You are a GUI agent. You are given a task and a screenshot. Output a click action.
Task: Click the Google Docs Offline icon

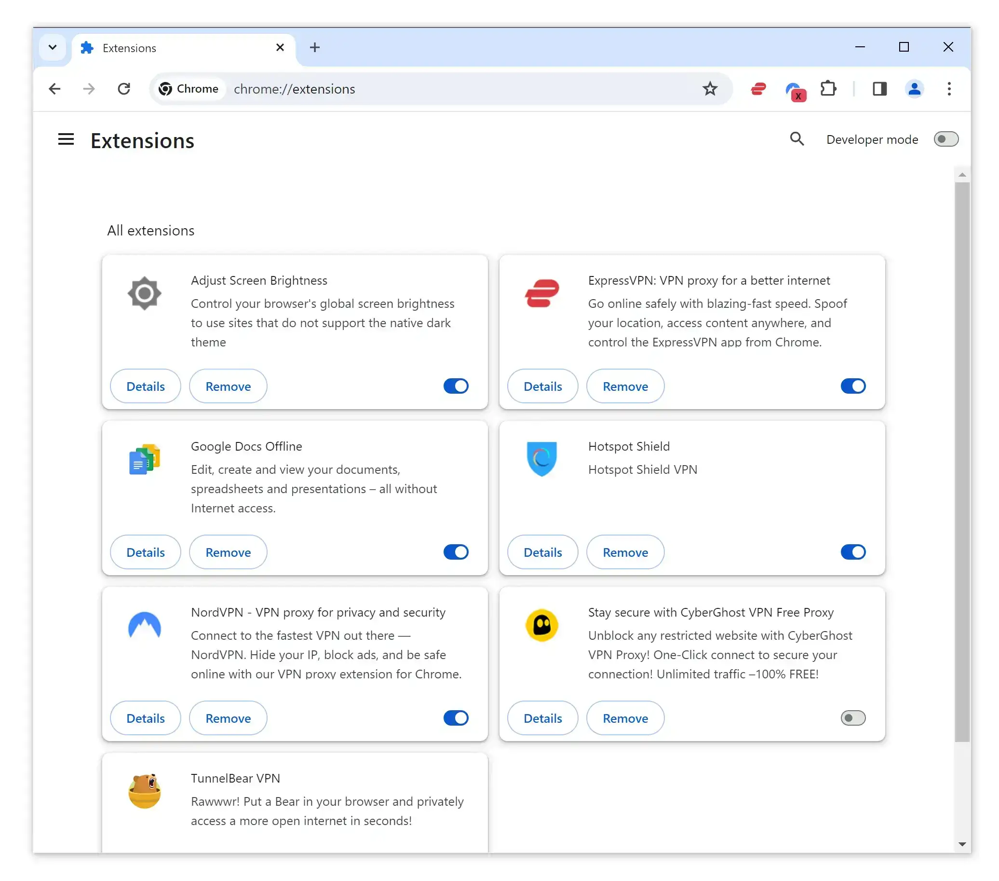click(x=145, y=459)
